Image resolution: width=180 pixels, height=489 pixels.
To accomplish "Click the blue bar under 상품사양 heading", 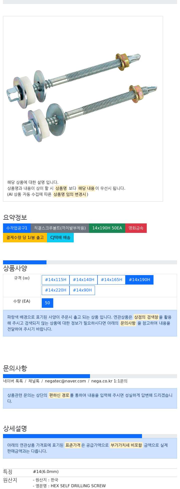I will 25,262.
